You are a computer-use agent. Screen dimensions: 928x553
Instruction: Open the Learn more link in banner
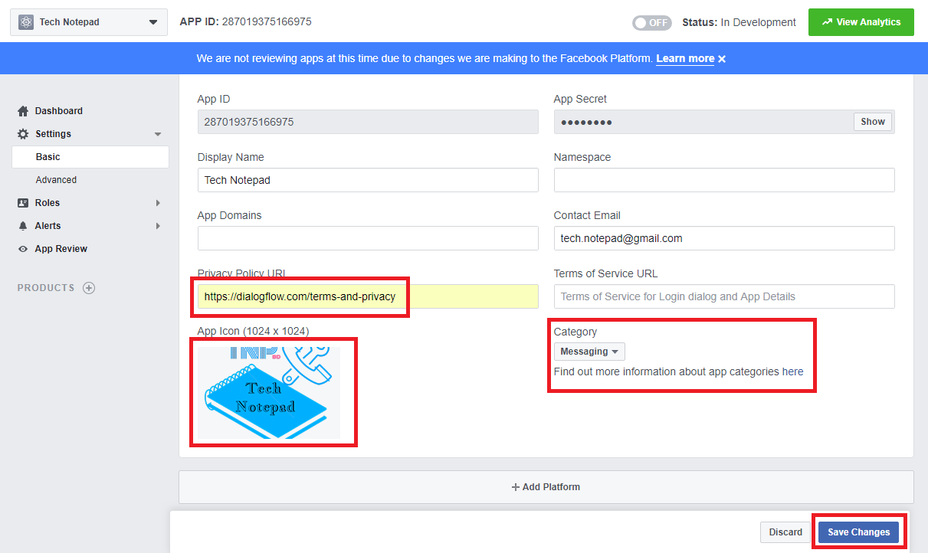[685, 58]
